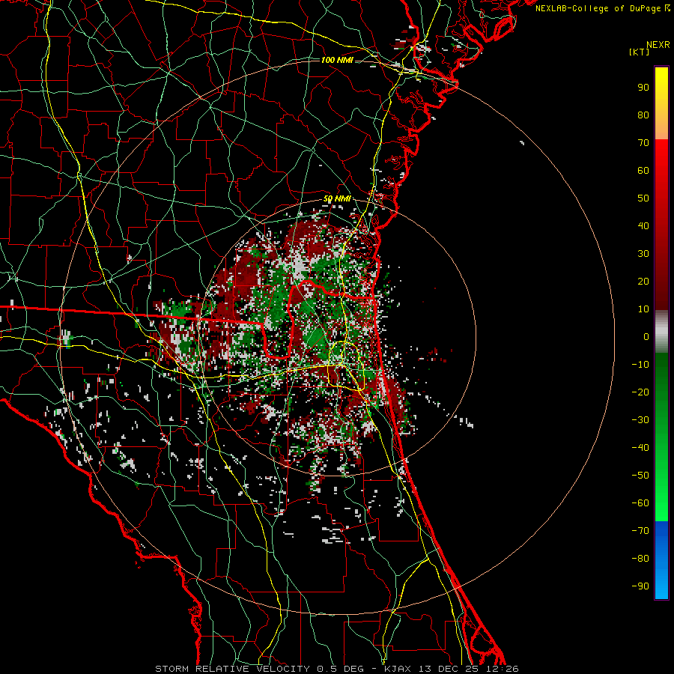Click the "10" velocity scale label

coord(643,309)
